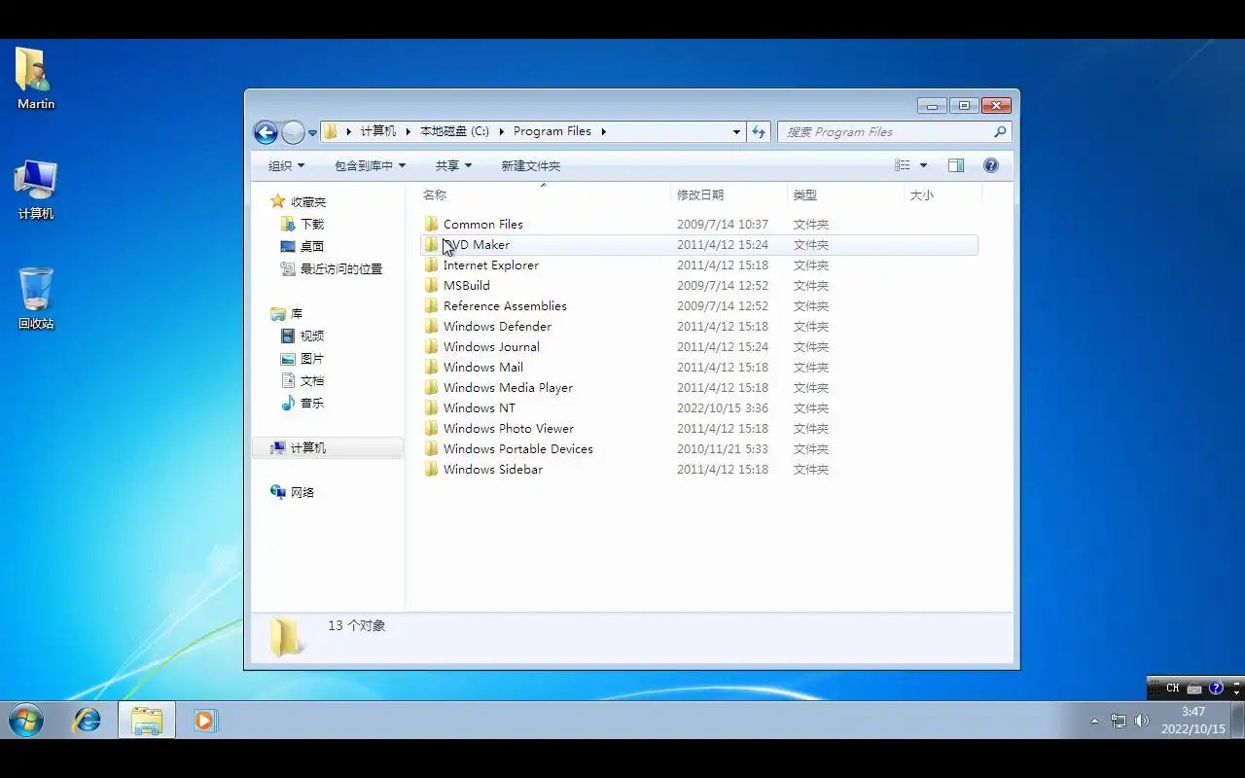Open the recent pages dropdown beside the Forward arrow

pos(313,132)
